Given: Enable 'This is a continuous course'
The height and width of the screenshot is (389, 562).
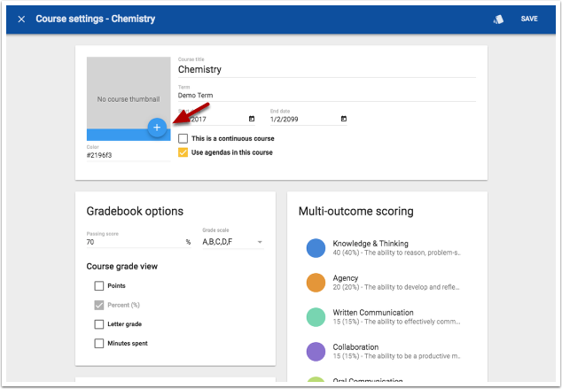Looking at the screenshot, I should tap(183, 138).
